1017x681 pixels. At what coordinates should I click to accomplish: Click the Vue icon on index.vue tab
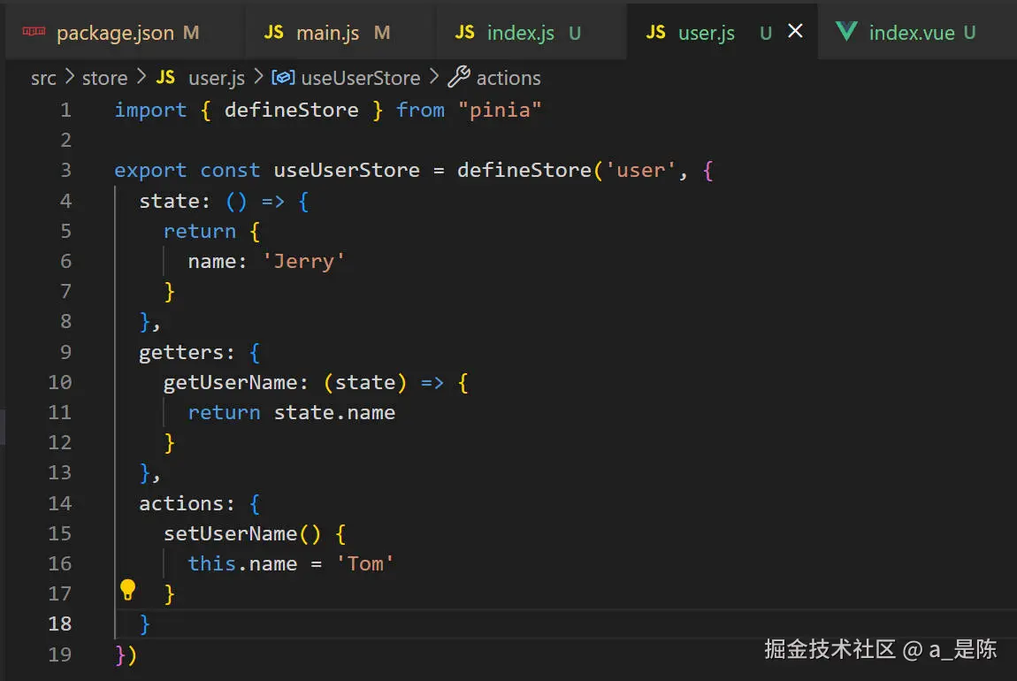(x=846, y=31)
